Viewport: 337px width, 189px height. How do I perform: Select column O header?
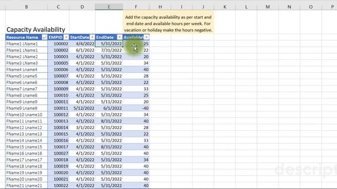[x=311, y=7]
